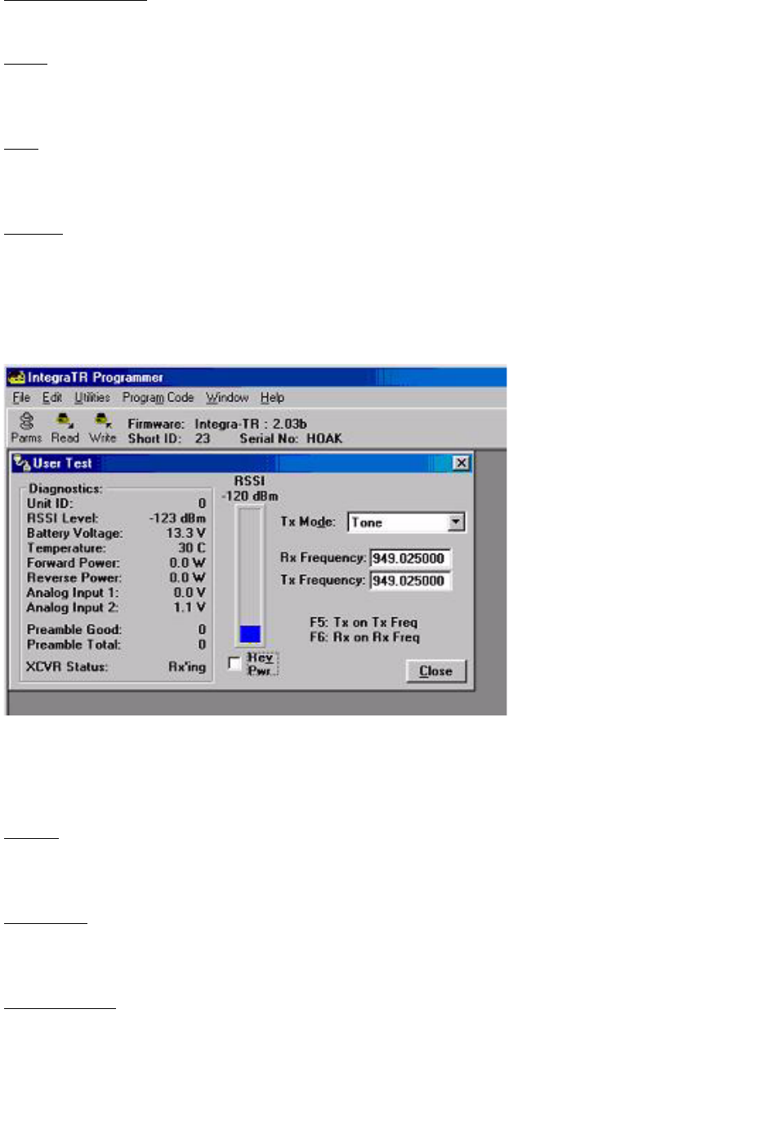Click the Tx Mode Tone combo box
This screenshot has width=781, height=1139.
[x=406, y=522]
